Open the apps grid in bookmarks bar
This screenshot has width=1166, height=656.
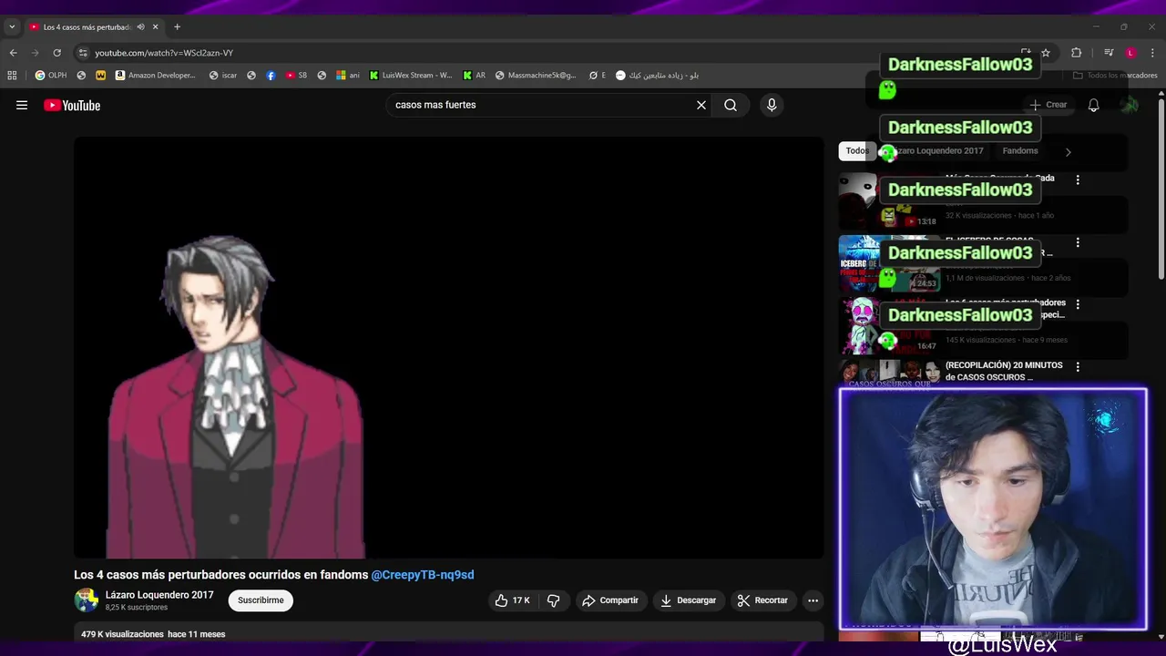coord(12,76)
